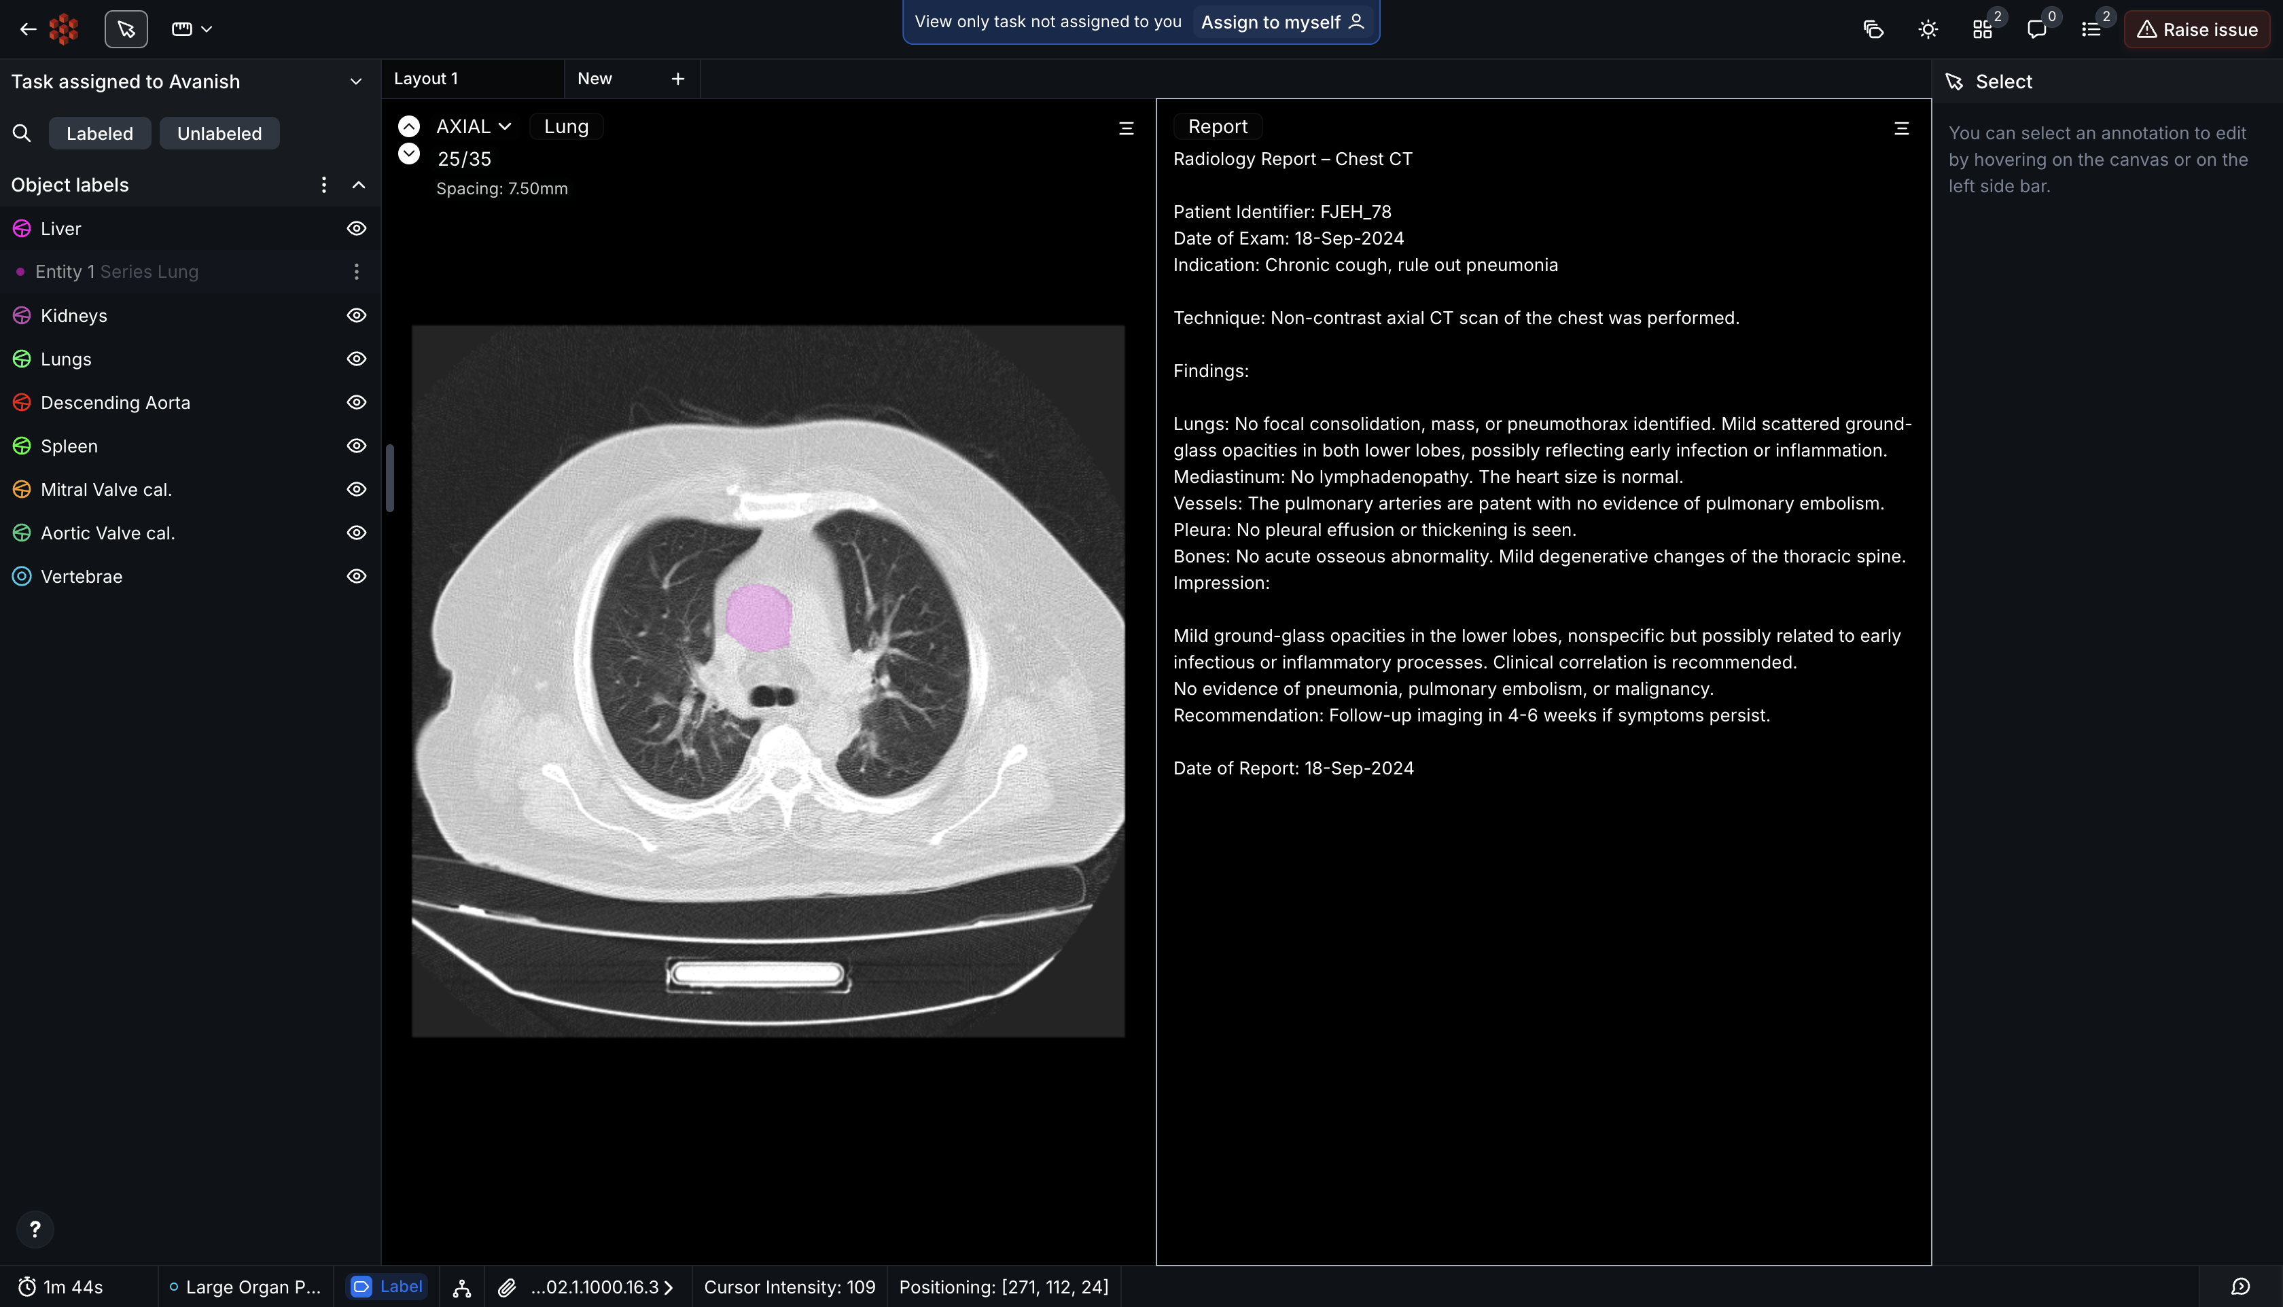Screen dimensions: 2283x1307
Task: Open the list icon with badge 2
Action: [x=2092, y=30]
